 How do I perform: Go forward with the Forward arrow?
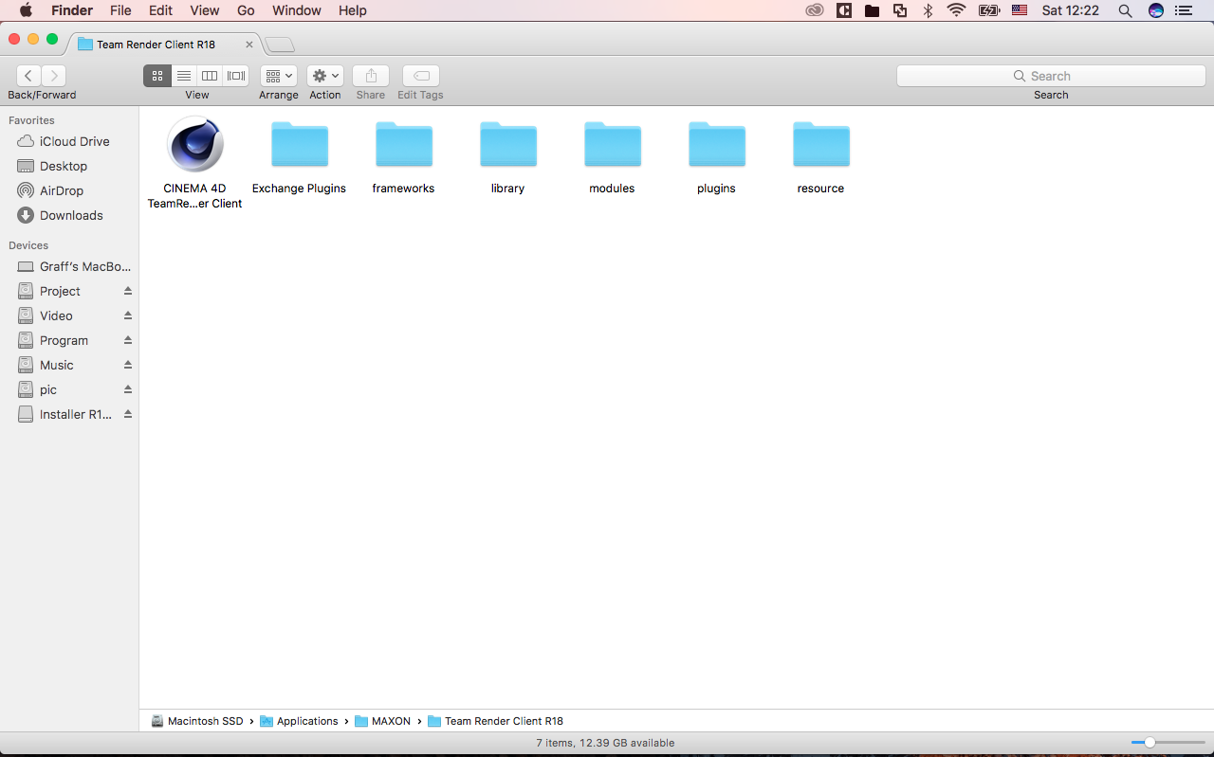pyautogui.click(x=54, y=76)
